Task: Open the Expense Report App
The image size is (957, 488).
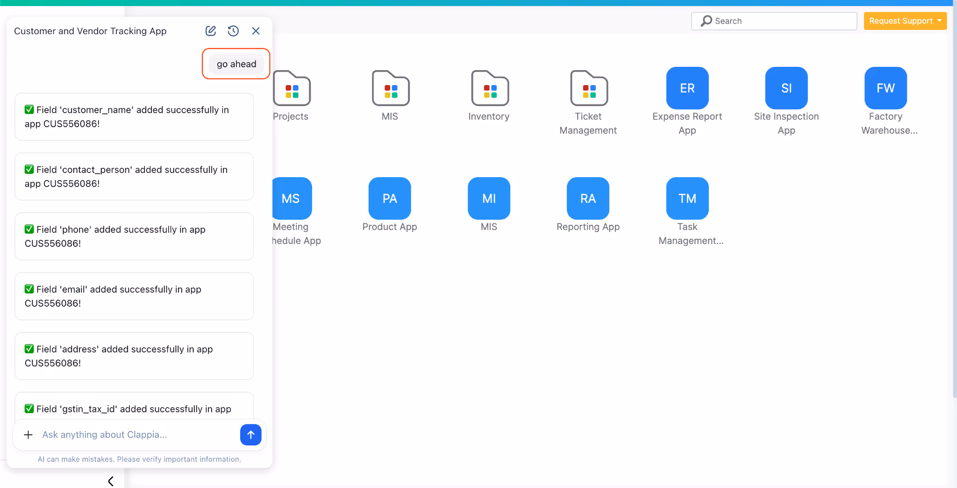Action: 686,88
